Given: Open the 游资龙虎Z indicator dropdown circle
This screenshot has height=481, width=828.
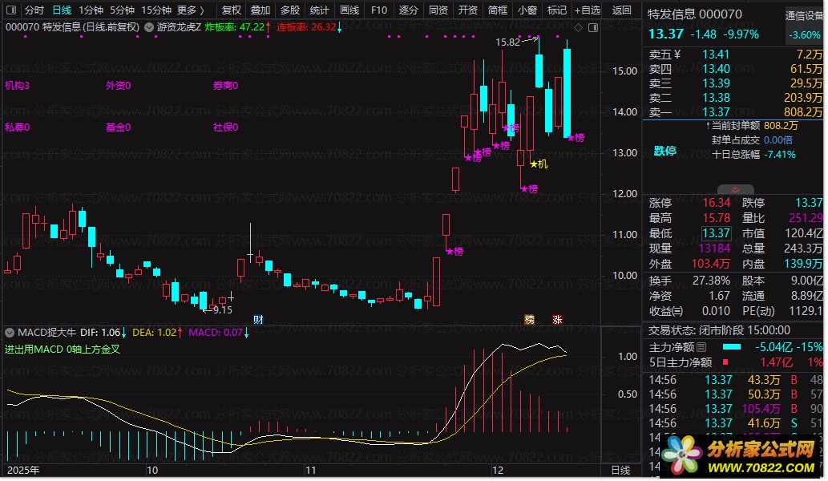Looking at the screenshot, I should 149,27.
